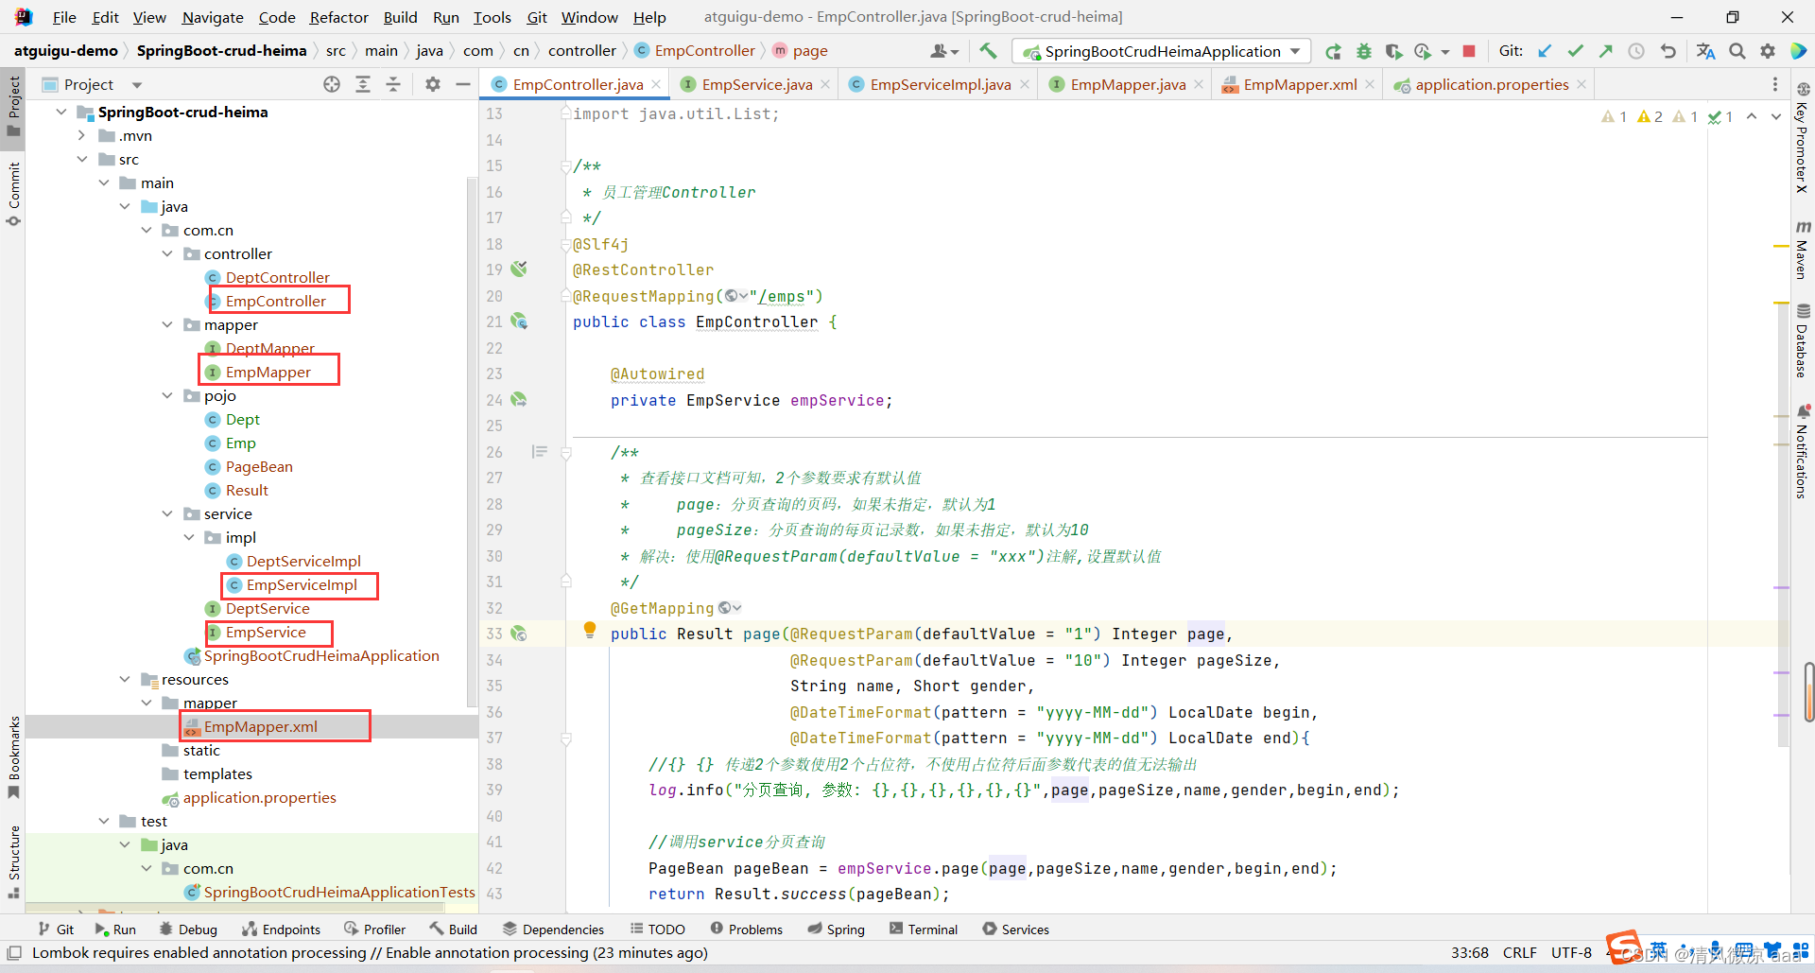Switch to the EmpService.java tab

(756, 84)
